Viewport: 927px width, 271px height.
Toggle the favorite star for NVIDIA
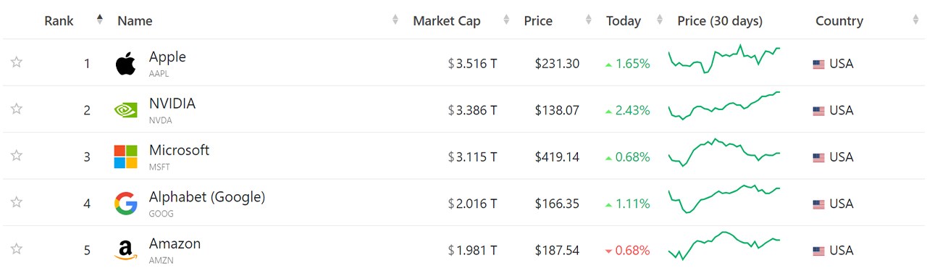point(16,109)
